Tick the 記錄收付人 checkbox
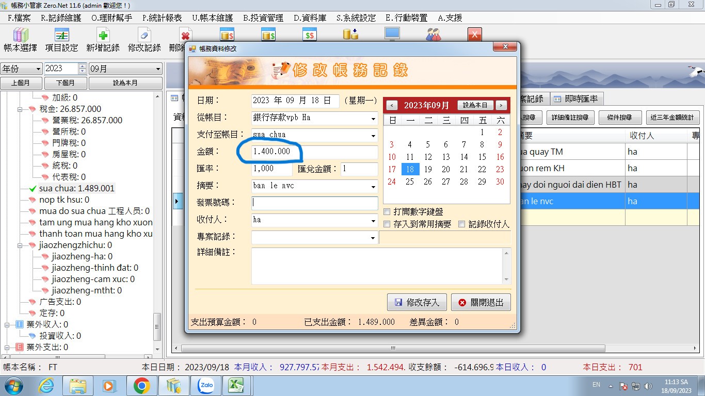Viewport: 705px width, 396px height. (x=462, y=224)
